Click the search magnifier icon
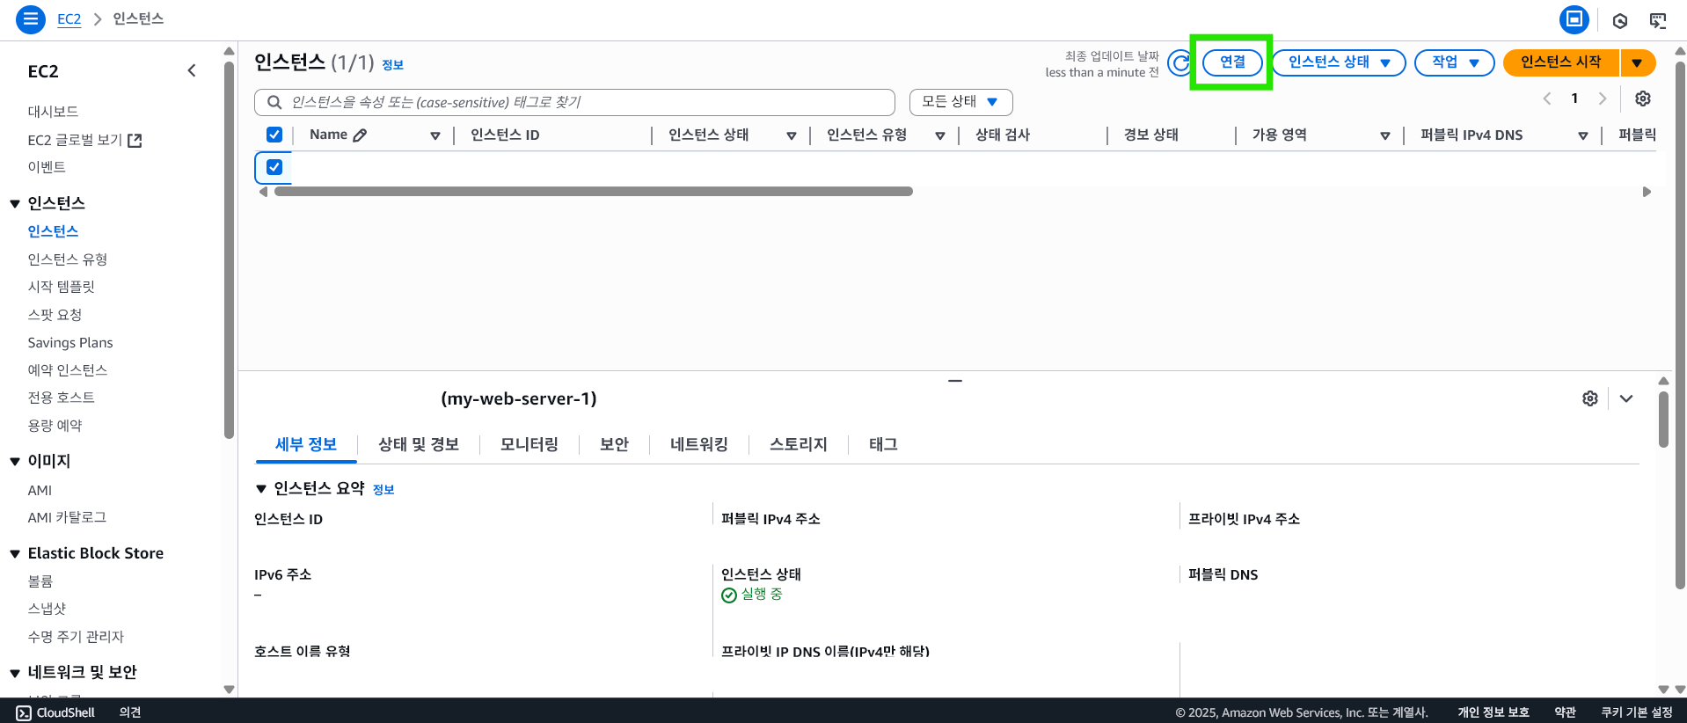 tap(274, 102)
